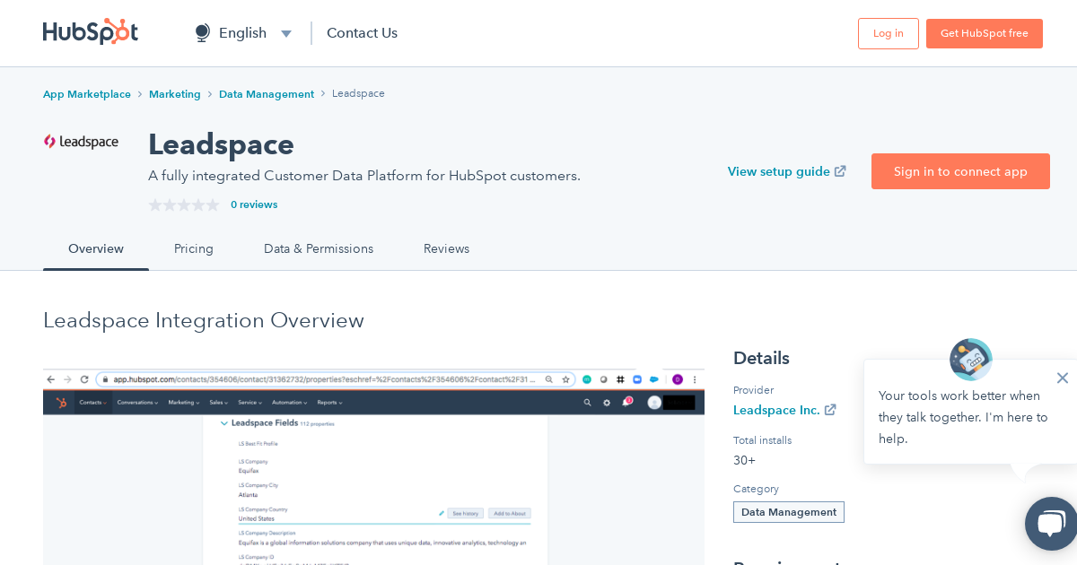Open the 0 reviews link
This screenshot has width=1077, height=565.
254,204
